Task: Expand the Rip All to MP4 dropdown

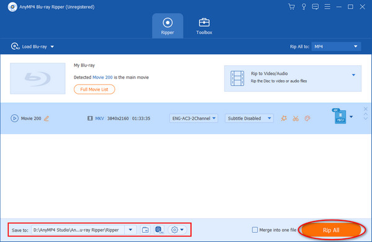Action: (336, 47)
